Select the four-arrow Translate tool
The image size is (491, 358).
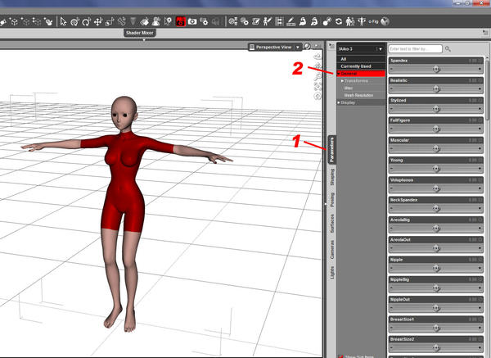[98, 21]
